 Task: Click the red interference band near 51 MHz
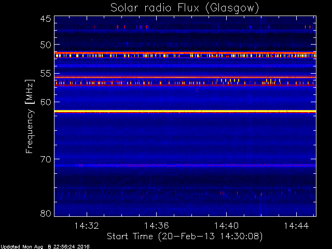pyautogui.click(x=185, y=53)
